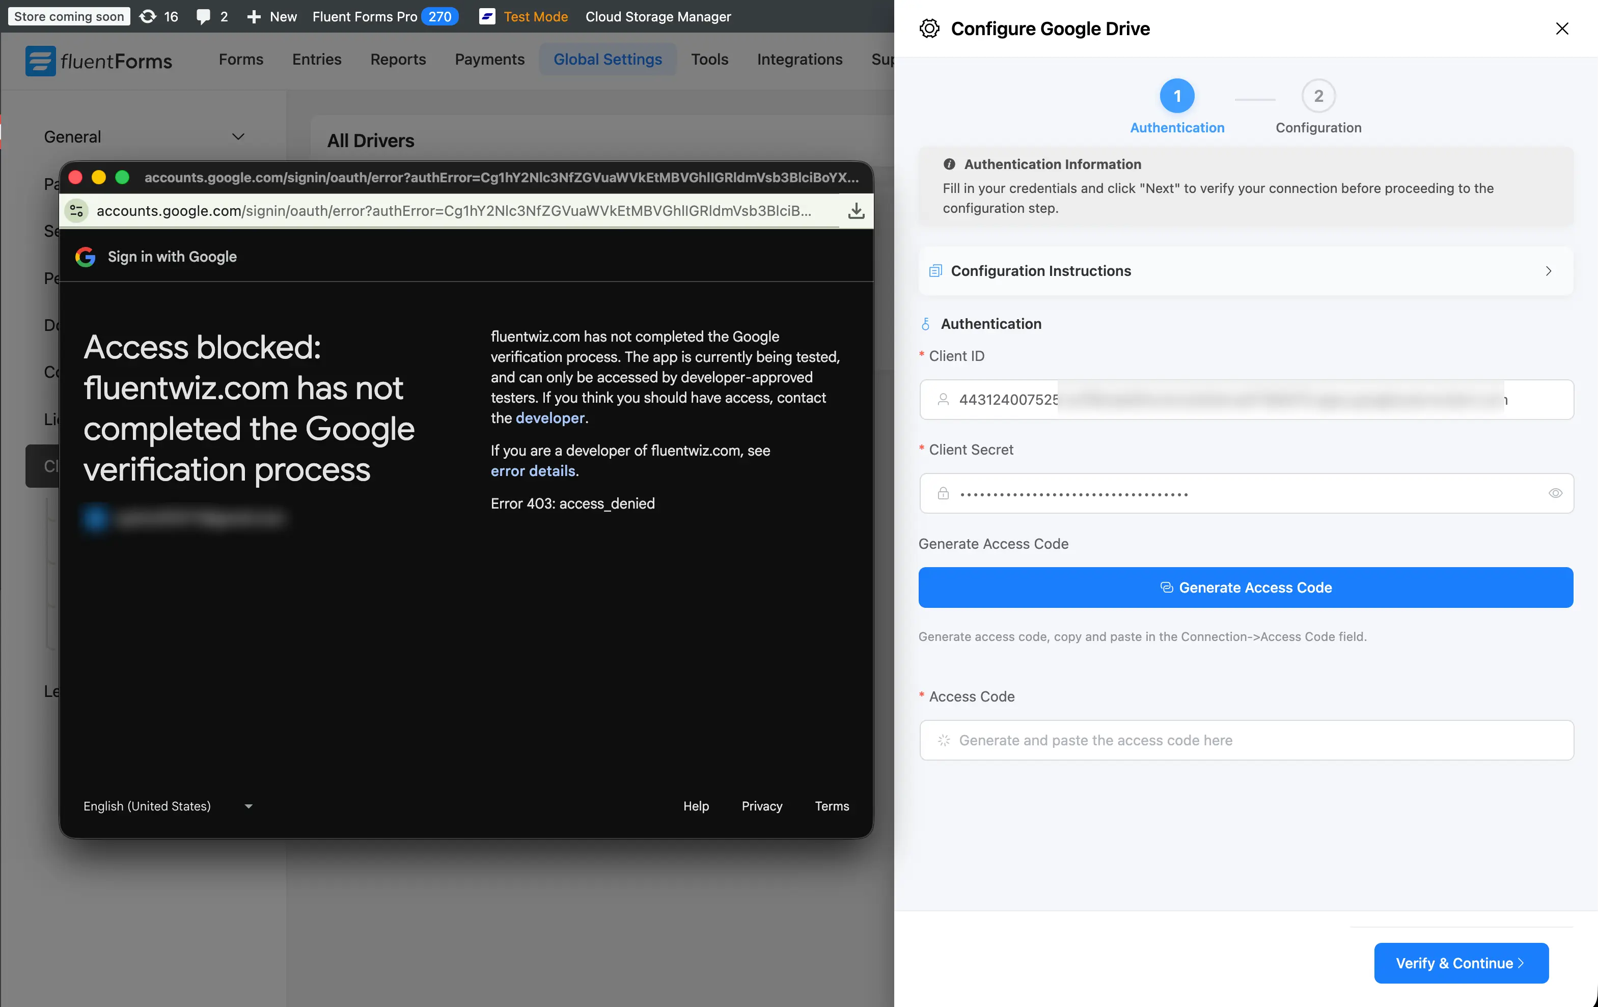Expand Configuration Instructions panel

click(1549, 271)
